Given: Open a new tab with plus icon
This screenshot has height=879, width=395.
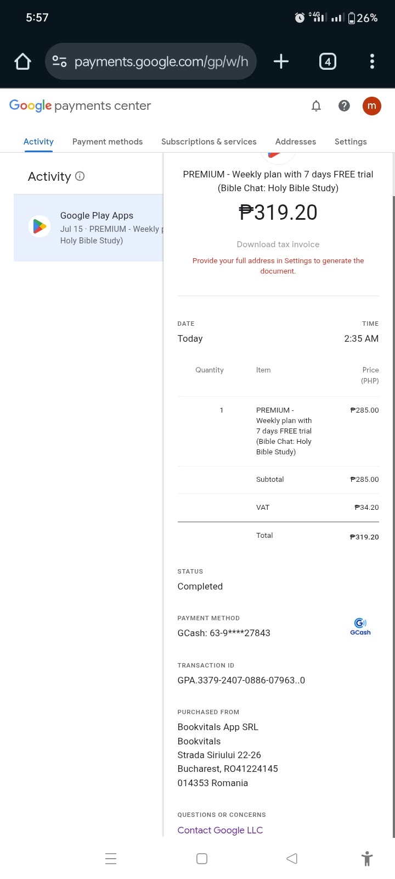Looking at the screenshot, I should coord(281,61).
